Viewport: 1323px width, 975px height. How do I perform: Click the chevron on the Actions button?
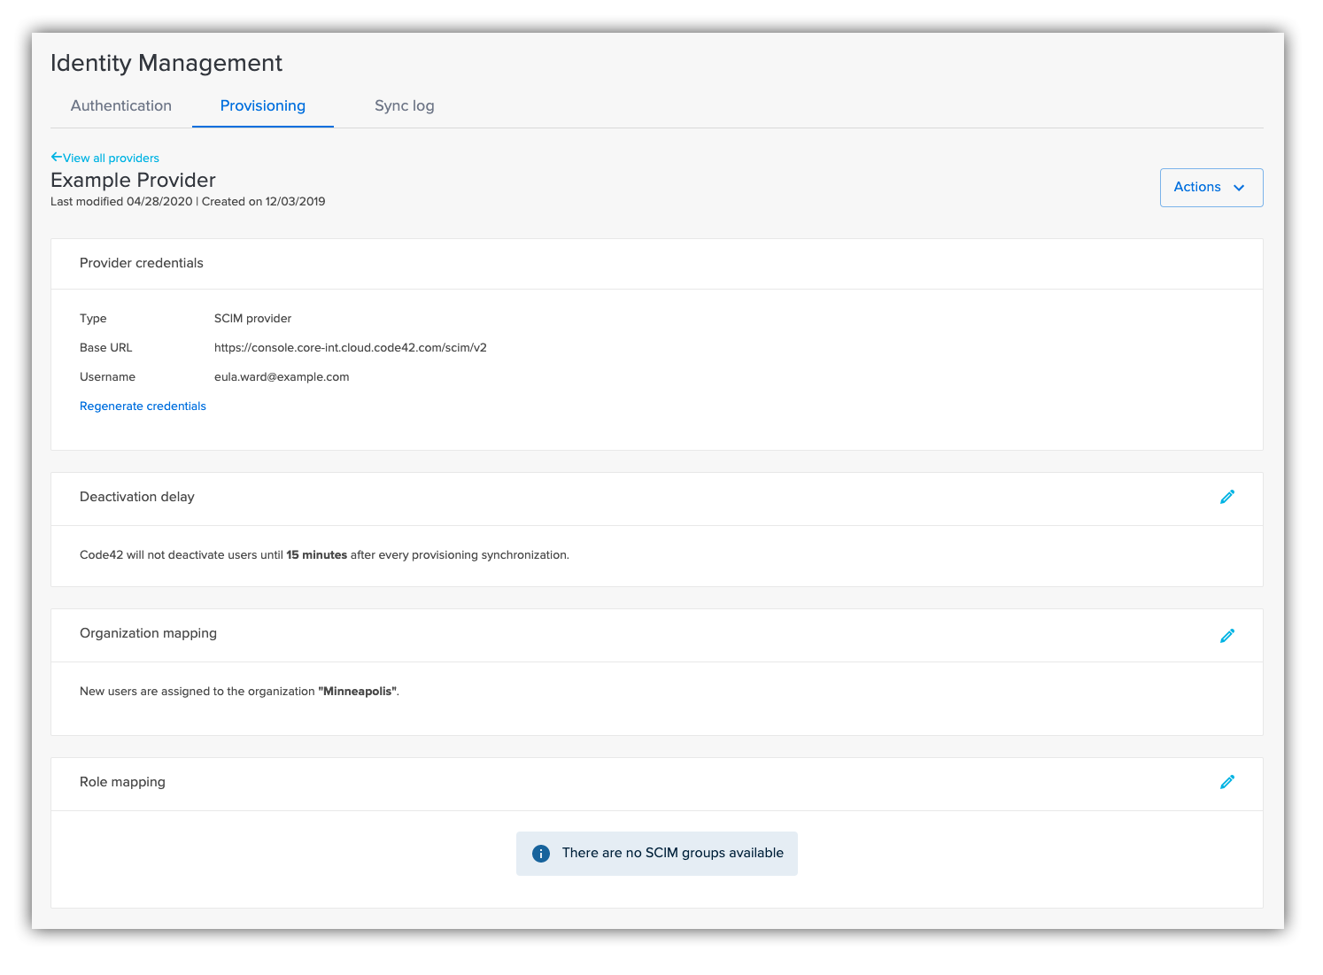[x=1239, y=188]
